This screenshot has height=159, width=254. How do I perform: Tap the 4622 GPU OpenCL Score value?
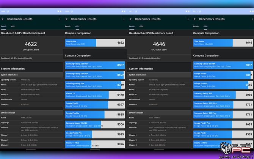pos(31,44)
